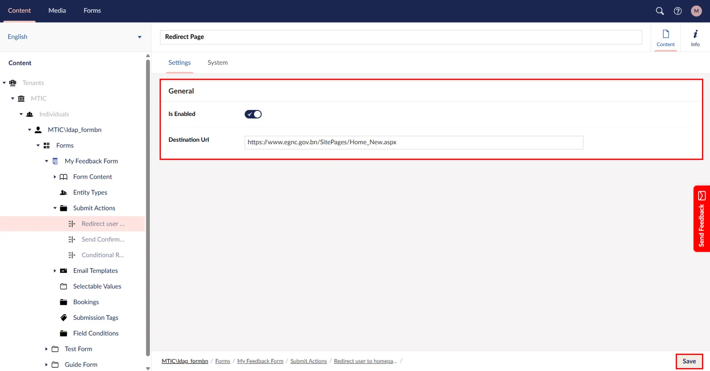Toggle the Is Enabled switch off

[x=253, y=114]
